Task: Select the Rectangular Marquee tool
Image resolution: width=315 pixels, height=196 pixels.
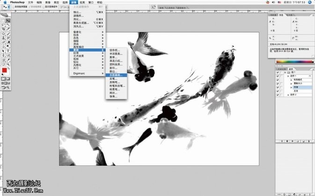Action: point(3,21)
